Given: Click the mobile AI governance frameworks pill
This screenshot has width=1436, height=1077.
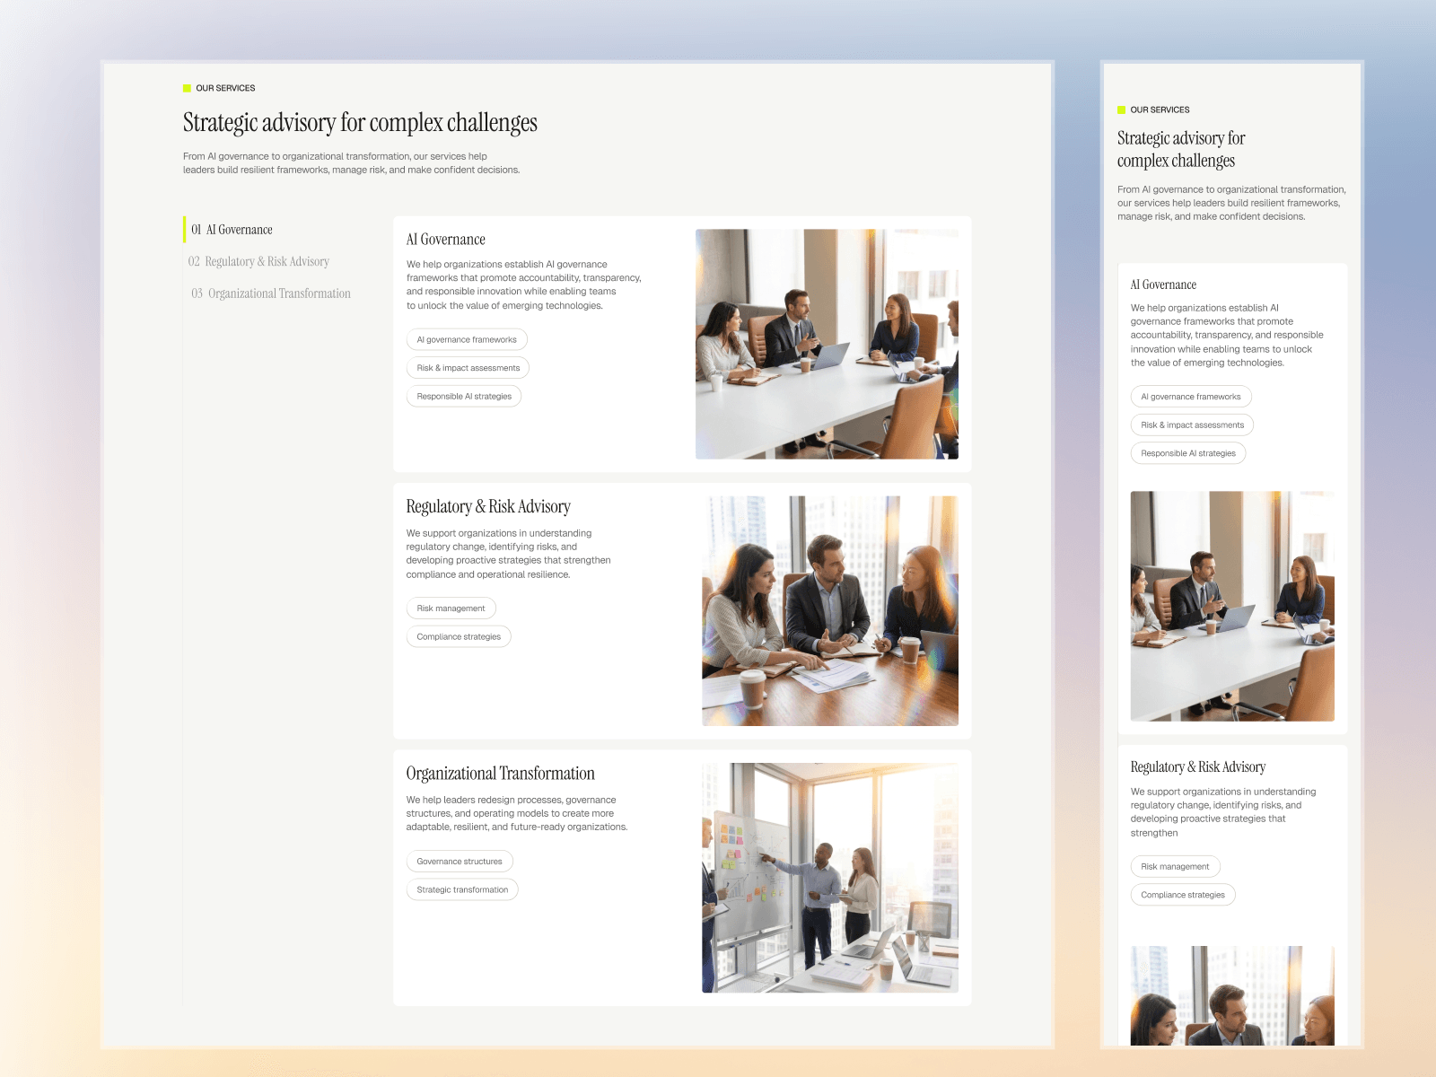Looking at the screenshot, I should [x=1191, y=397].
